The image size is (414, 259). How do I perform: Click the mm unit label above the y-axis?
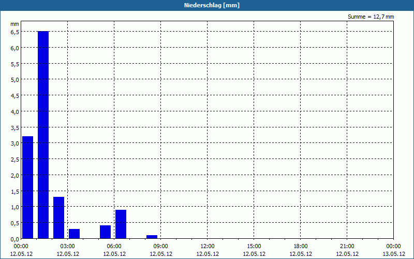point(15,24)
